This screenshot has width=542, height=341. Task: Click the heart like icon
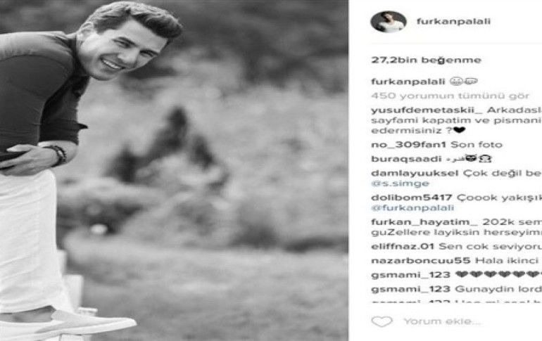[x=382, y=322]
